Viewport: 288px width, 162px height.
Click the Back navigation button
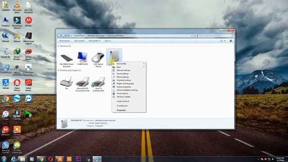tap(59, 36)
